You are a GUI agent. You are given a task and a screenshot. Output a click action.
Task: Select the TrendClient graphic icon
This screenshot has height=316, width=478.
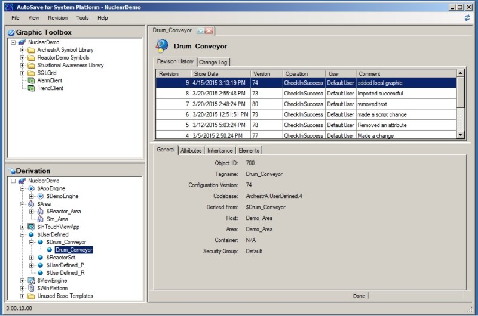point(31,88)
